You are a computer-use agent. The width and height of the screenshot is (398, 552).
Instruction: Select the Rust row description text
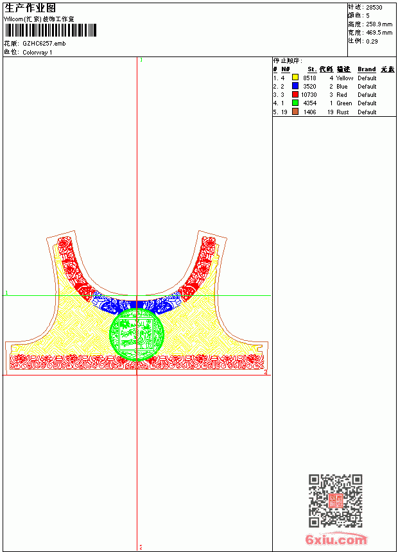342,112
